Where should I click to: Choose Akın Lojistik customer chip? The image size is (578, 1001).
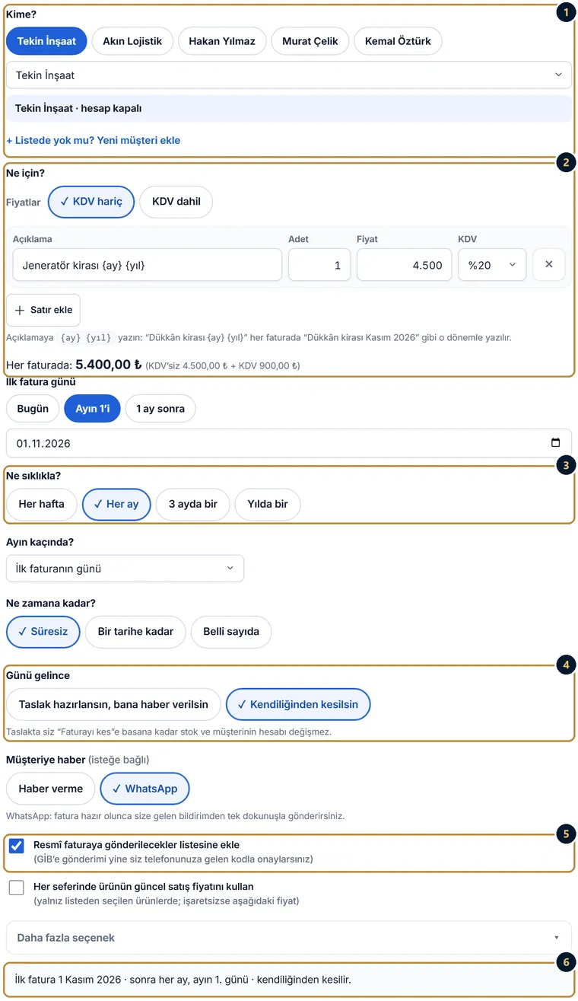pos(133,41)
